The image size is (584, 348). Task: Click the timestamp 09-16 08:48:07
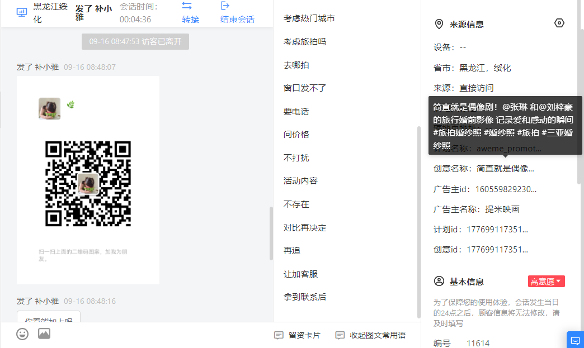[x=90, y=67]
